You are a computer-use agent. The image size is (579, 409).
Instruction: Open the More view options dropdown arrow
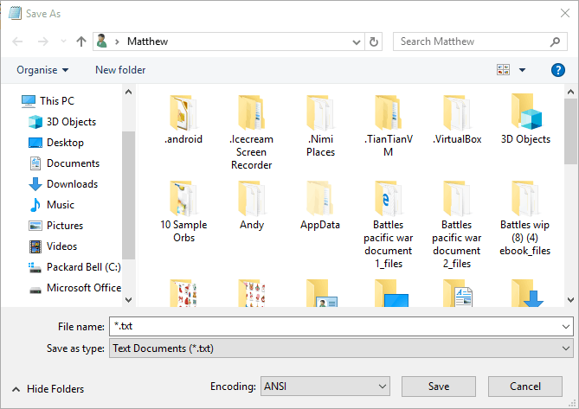522,70
